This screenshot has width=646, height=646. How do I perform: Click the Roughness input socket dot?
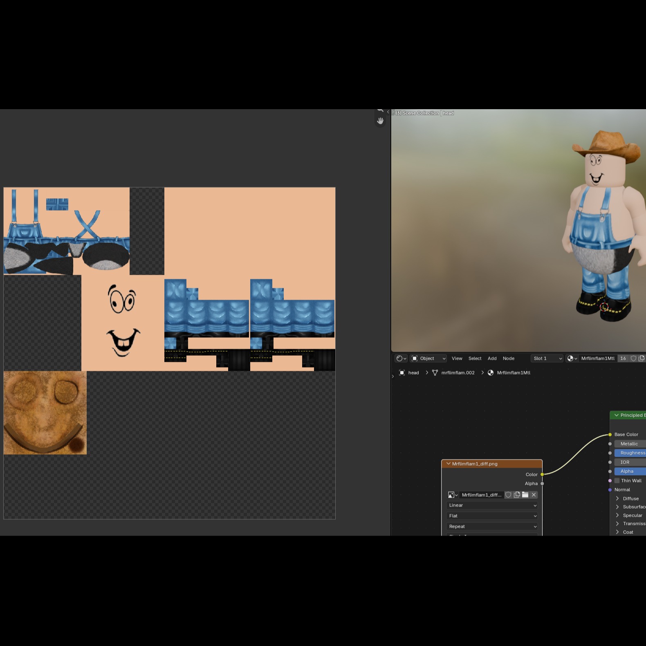tap(610, 453)
